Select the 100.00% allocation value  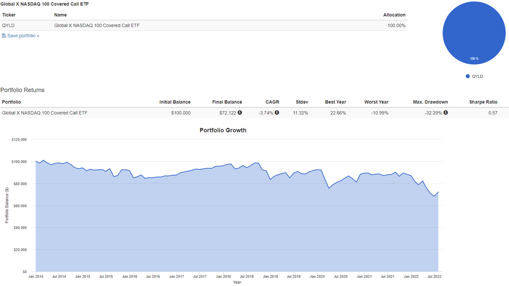click(396, 26)
